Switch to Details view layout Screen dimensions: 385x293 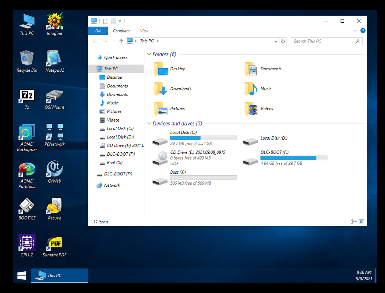[x=353, y=222]
